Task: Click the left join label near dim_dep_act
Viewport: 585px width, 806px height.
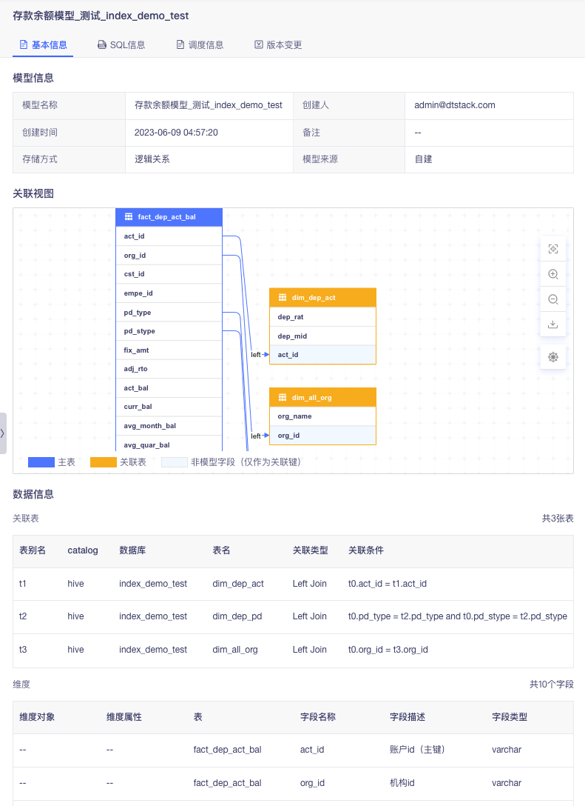Action: click(256, 355)
